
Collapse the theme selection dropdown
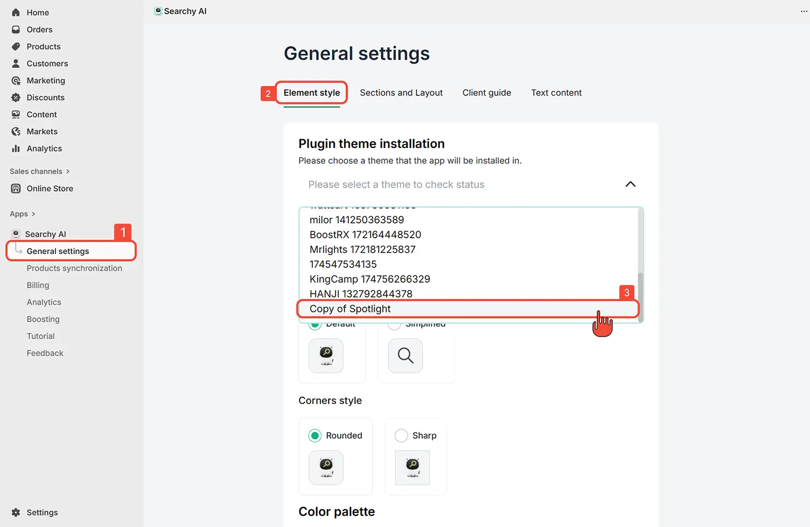click(x=630, y=184)
